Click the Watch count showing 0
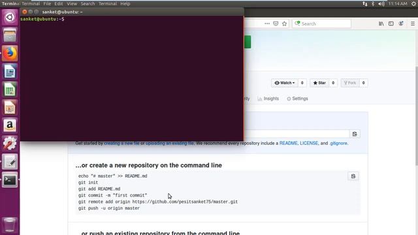The width and height of the screenshot is (418, 235). click(x=302, y=83)
